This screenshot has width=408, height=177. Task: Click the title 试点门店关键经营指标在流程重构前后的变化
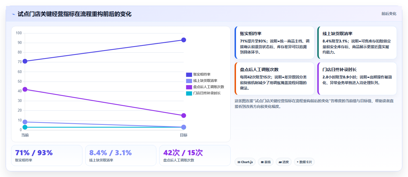point(74,14)
